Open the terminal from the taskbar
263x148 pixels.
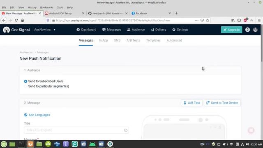click(21, 144)
